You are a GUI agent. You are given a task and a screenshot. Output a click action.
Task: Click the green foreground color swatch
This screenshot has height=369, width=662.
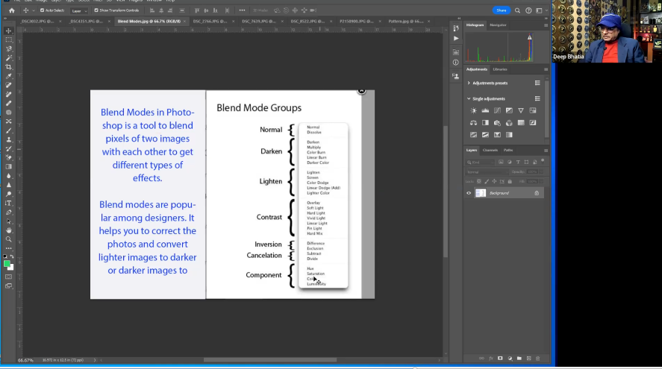[7, 263]
